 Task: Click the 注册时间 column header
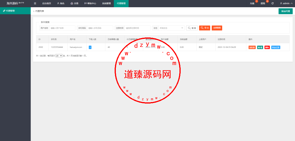(x=221, y=39)
